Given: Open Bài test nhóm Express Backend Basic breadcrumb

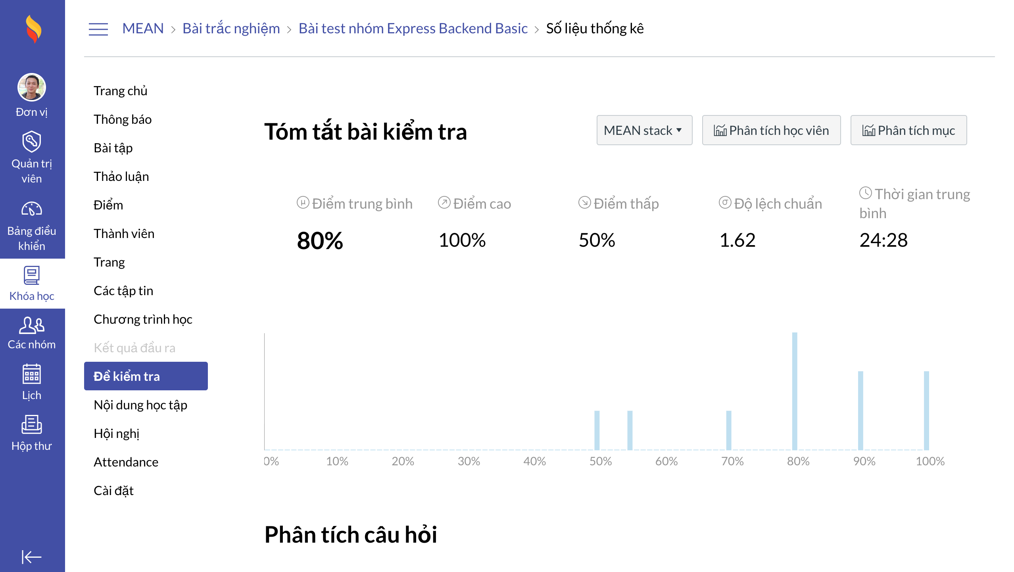Looking at the screenshot, I should coord(413,29).
